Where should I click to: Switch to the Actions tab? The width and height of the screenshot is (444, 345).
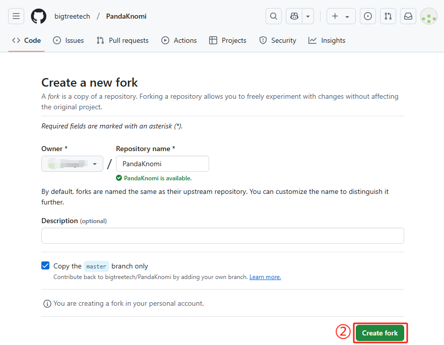pos(179,40)
